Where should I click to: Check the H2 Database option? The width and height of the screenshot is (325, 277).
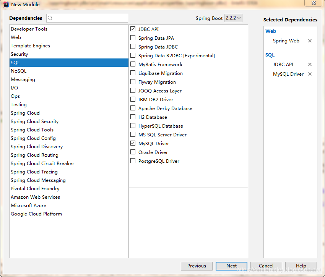(x=133, y=117)
